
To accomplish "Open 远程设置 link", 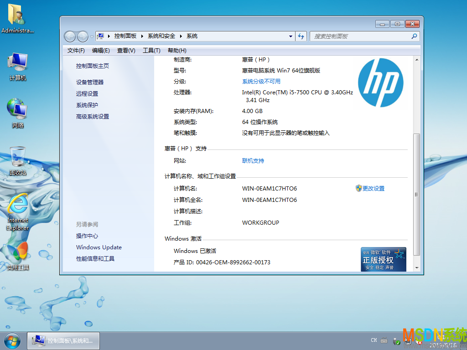I will point(87,94).
